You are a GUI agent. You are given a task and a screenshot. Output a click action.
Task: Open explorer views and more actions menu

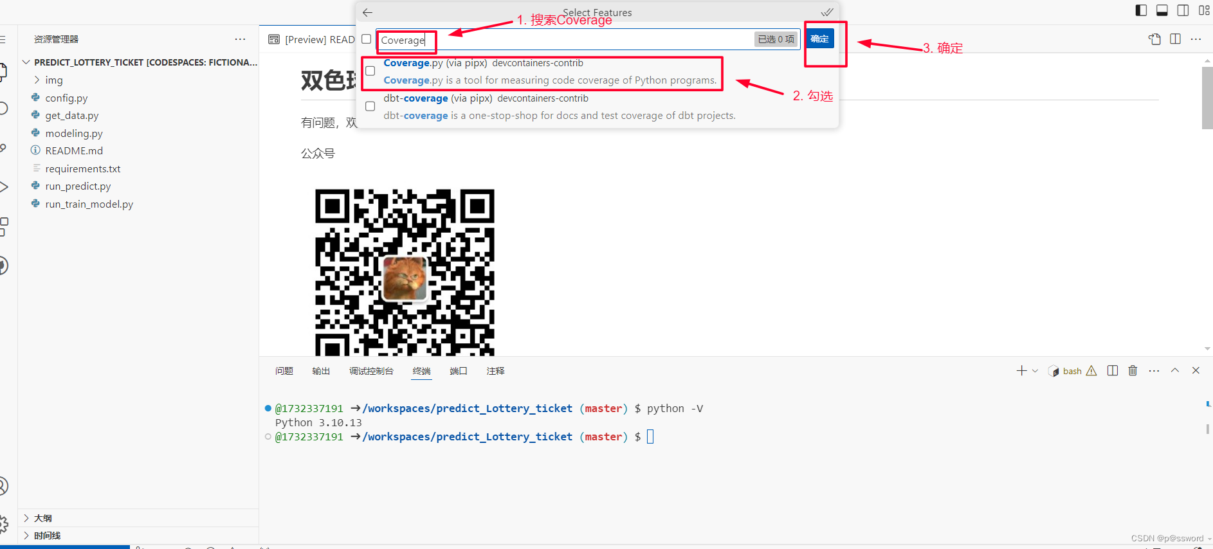click(x=240, y=39)
